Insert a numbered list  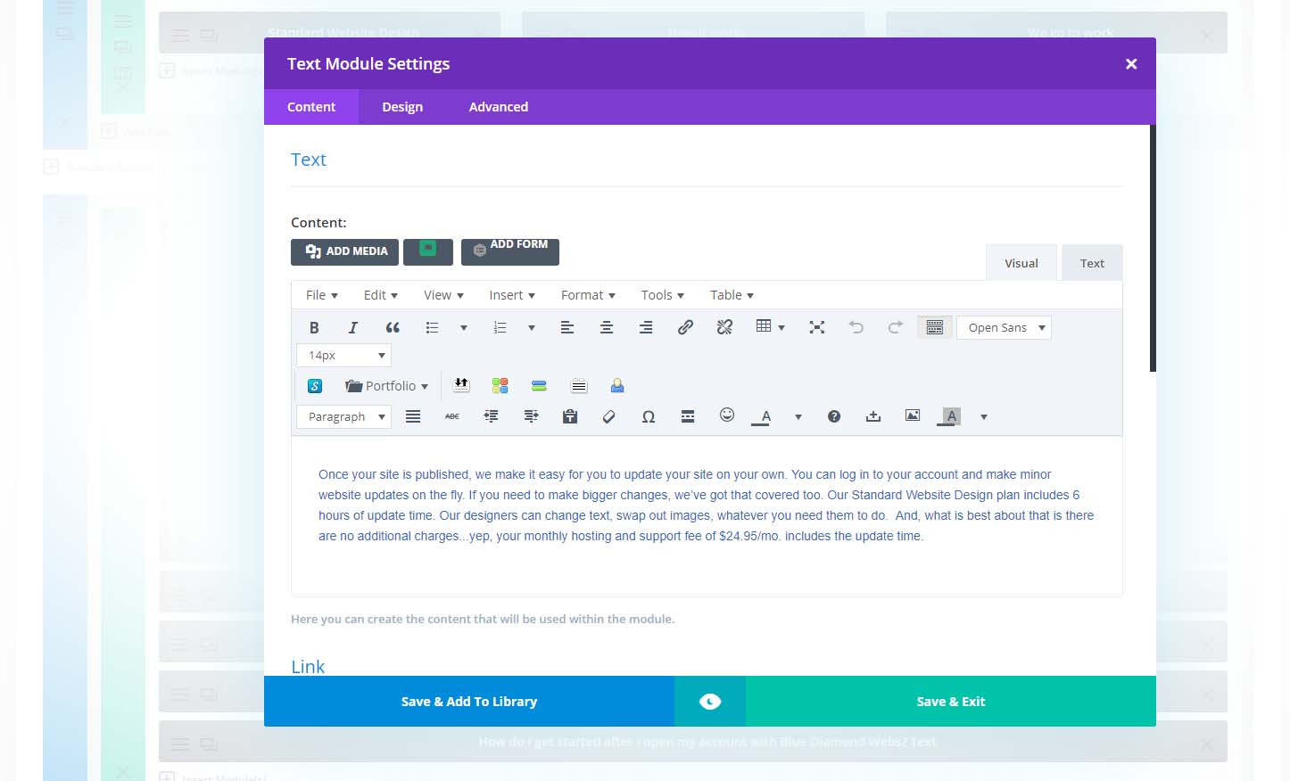point(500,328)
